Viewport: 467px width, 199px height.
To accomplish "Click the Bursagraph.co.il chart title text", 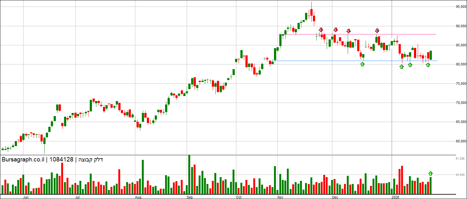I will 52,160.
